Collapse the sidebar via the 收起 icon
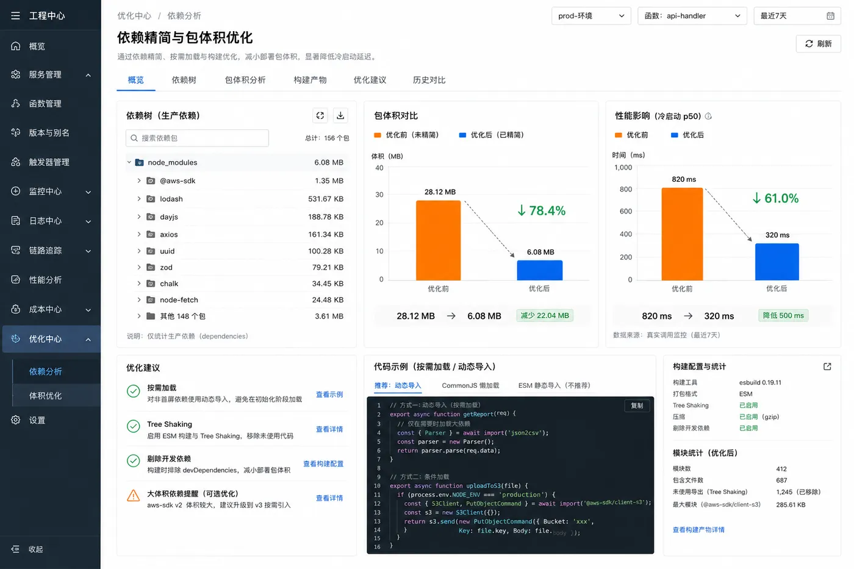The image size is (854, 569). pos(16,549)
